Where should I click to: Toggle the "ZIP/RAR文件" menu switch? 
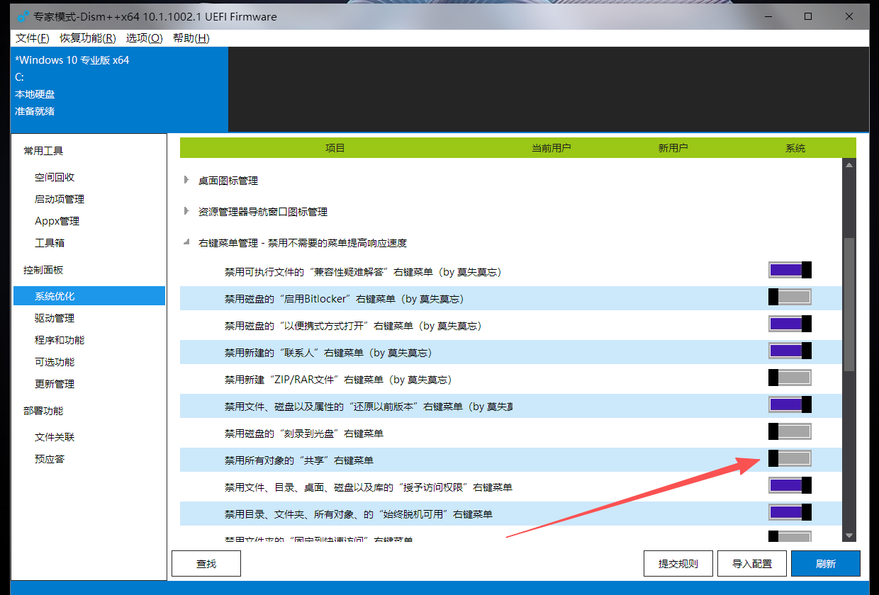point(790,378)
